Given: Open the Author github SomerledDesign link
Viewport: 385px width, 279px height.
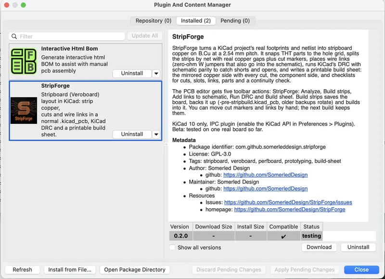Looking at the screenshot, I should [266, 175].
